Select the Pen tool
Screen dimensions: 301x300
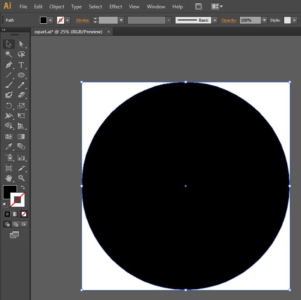click(x=9, y=65)
